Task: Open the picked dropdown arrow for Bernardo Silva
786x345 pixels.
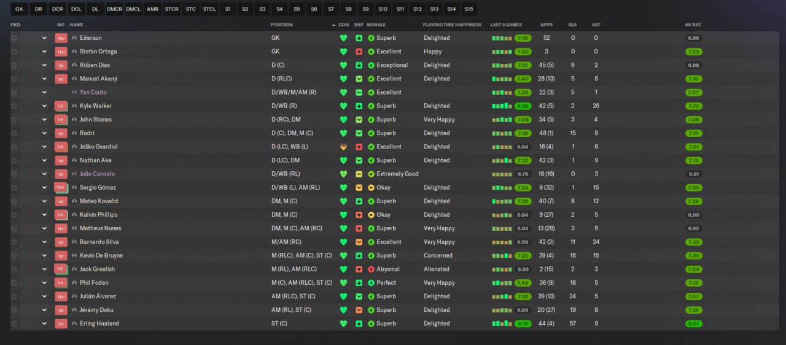Action: pyautogui.click(x=44, y=242)
